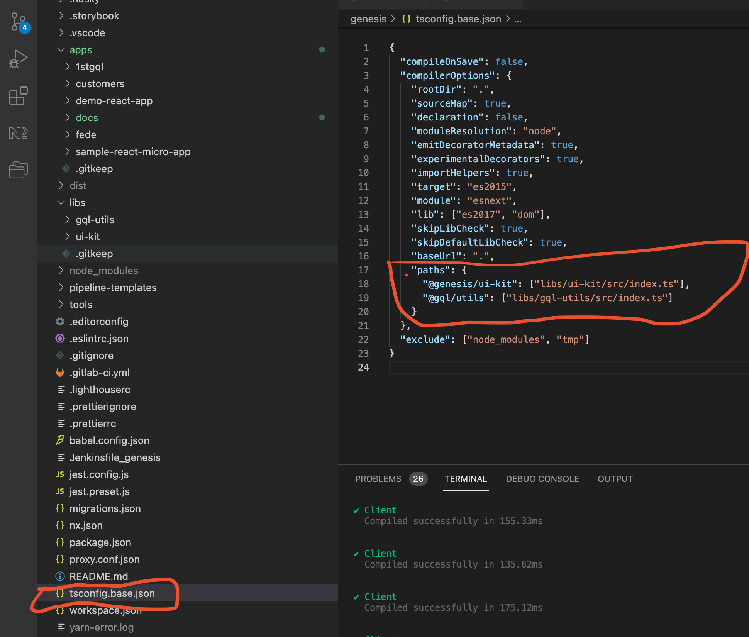The image size is (749, 637).
Task: Expand the ui-kit folder
Action: (68, 236)
